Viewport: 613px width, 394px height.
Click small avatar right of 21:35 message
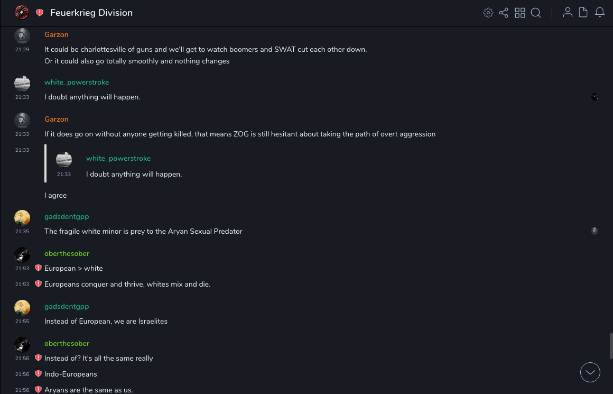tap(595, 231)
